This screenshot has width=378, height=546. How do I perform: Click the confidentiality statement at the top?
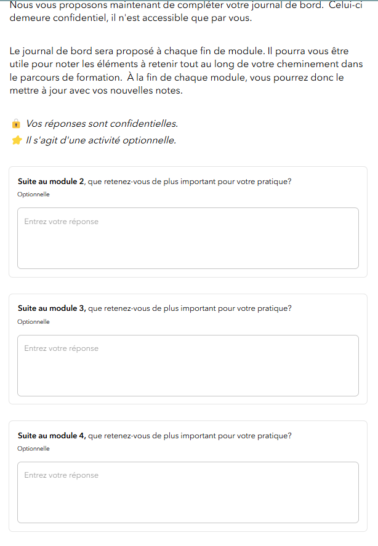pyautogui.click(x=185, y=12)
